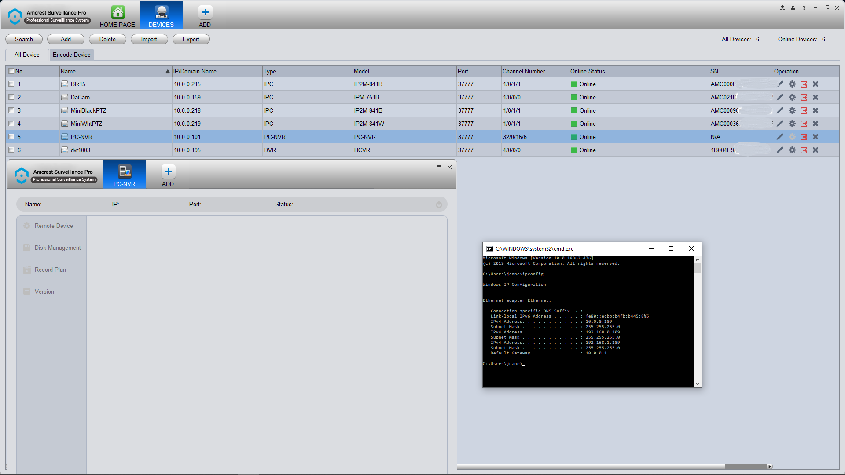This screenshot has height=475, width=845.
Task: Click the cmd.exe window scroll down arrow
Action: 698,384
